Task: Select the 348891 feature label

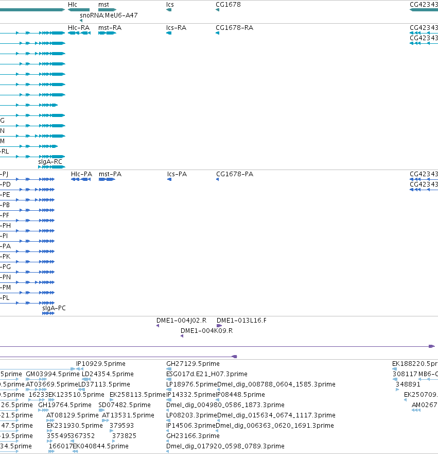Action: pos(408,384)
